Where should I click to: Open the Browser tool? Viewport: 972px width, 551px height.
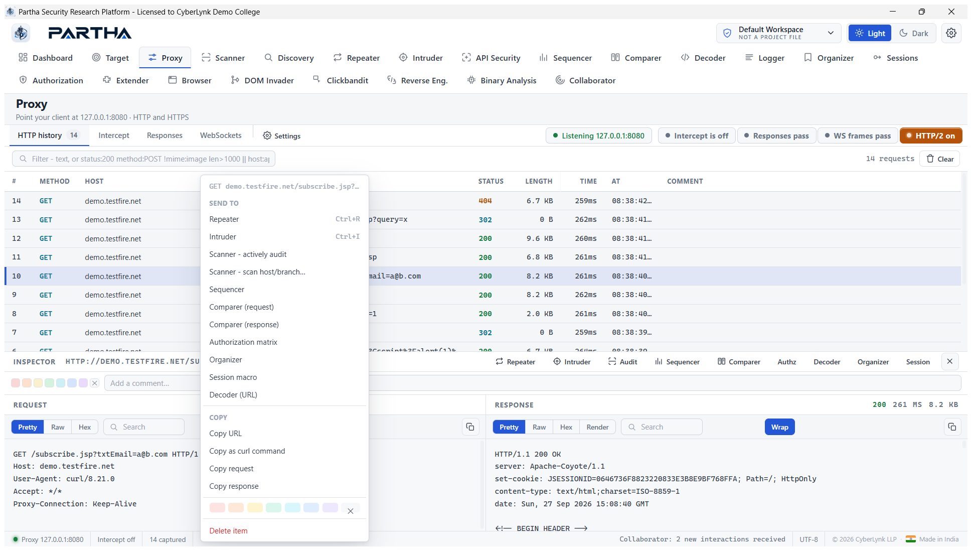pyautogui.click(x=190, y=80)
